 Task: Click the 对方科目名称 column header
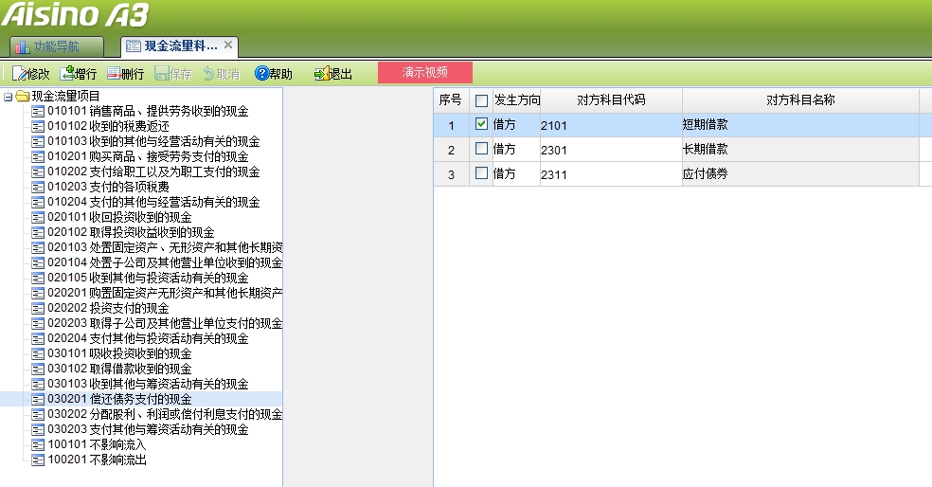pos(800,99)
